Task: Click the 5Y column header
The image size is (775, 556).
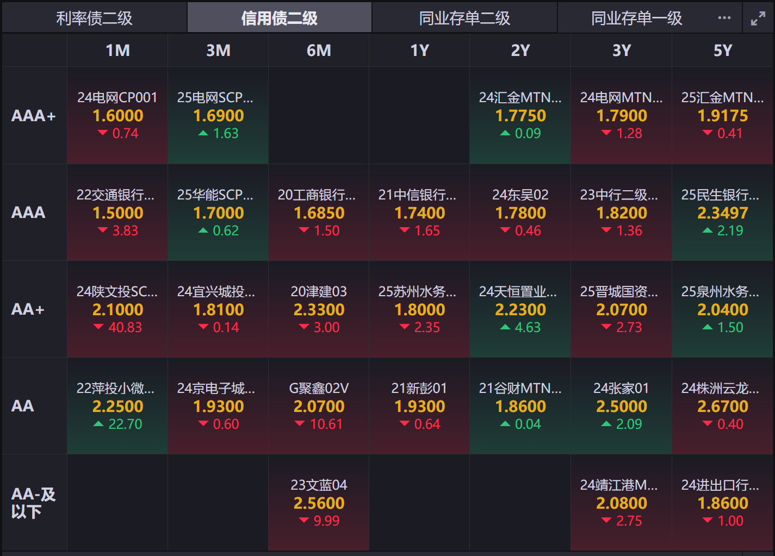Action: 723,51
